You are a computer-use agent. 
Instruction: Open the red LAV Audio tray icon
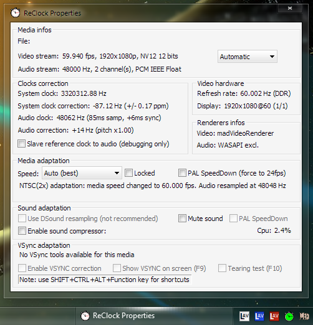click(274, 316)
